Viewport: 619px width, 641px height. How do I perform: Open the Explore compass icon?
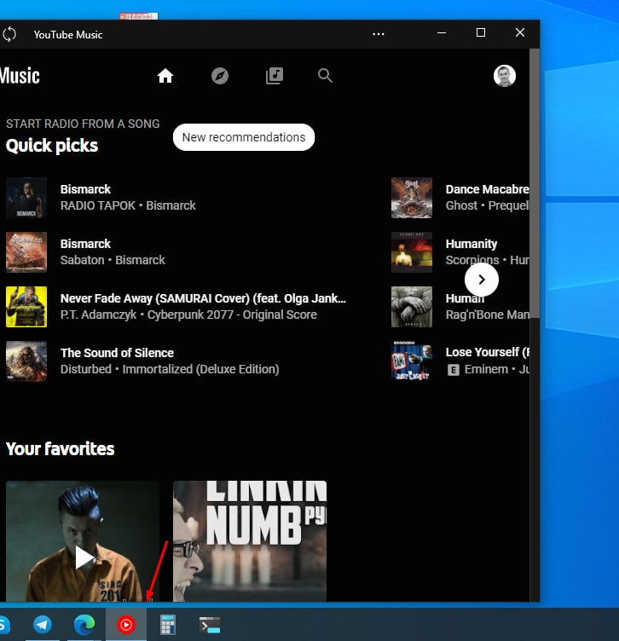220,76
